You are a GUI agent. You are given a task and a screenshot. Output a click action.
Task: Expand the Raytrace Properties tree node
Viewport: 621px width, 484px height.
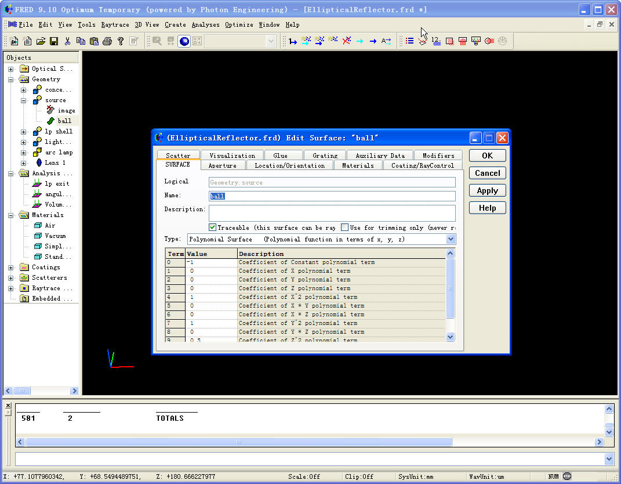[10, 288]
